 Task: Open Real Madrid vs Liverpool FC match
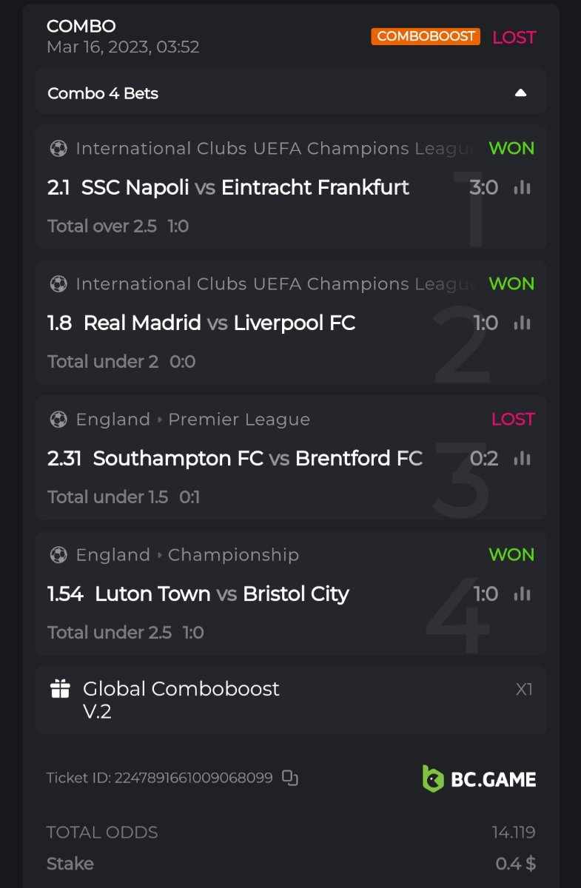tap(219, 323)
